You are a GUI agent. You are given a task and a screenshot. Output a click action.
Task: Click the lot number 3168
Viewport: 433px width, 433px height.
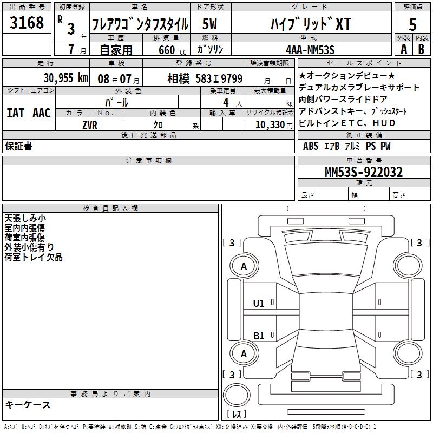click(27, 22)
